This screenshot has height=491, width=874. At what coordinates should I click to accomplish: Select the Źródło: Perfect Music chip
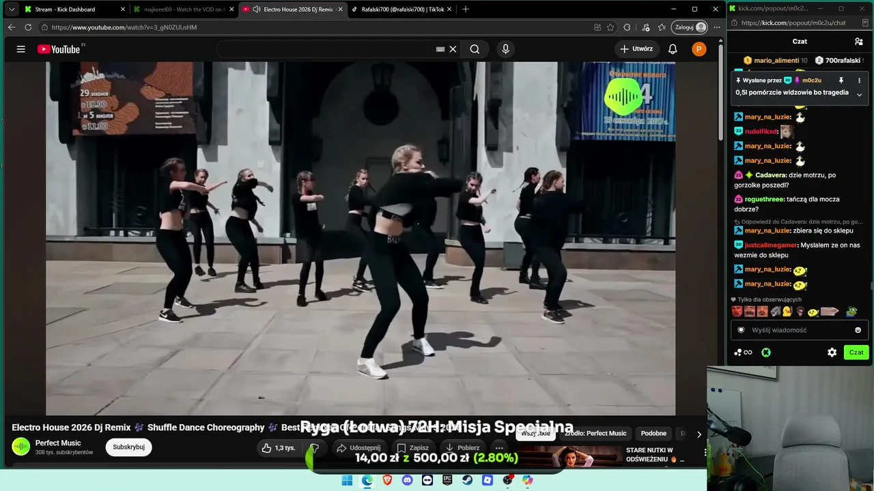(595, 434)
